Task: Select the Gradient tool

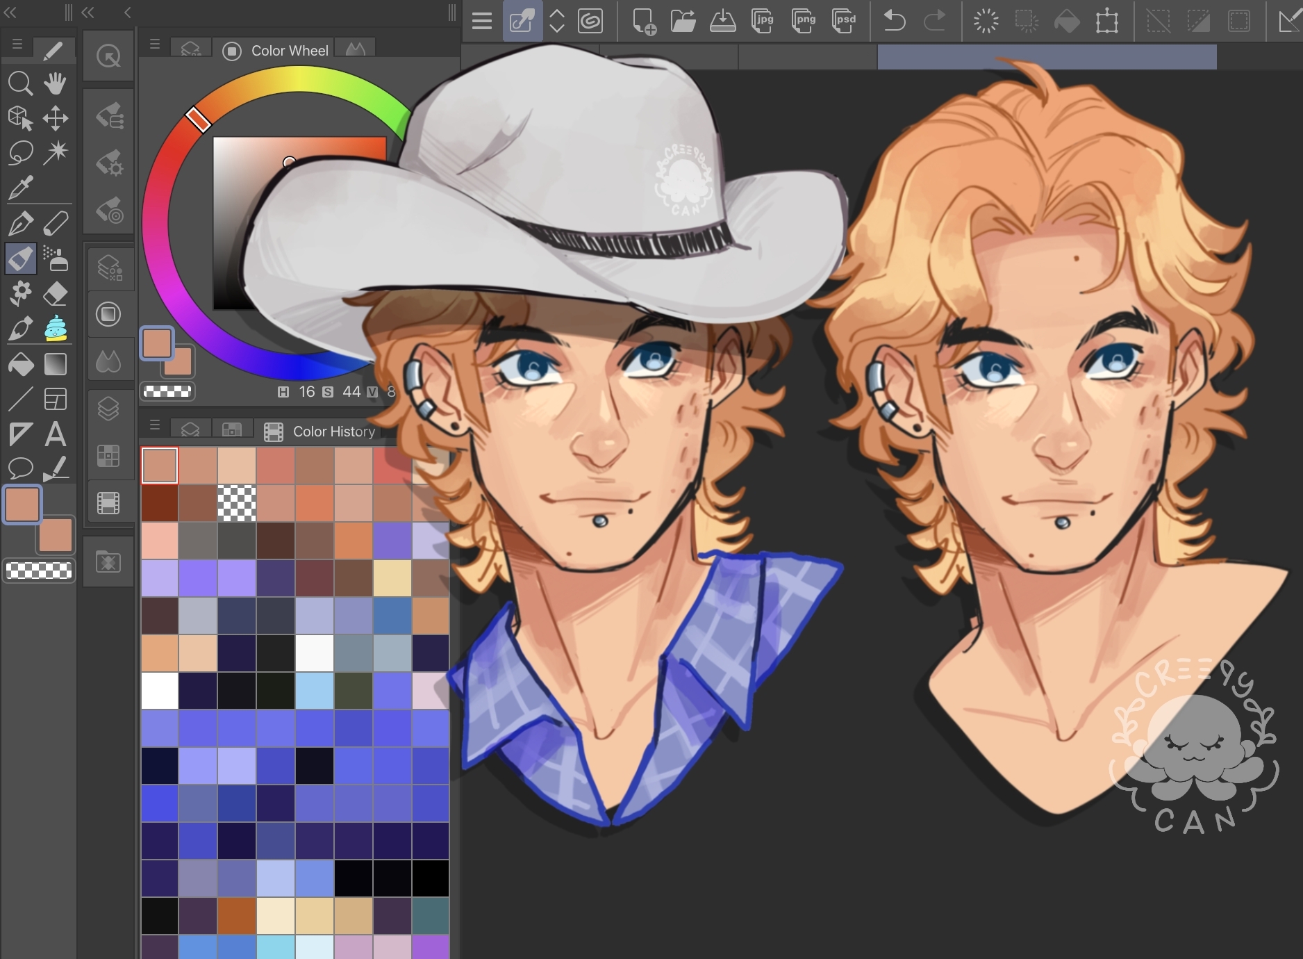Action: 56,364
